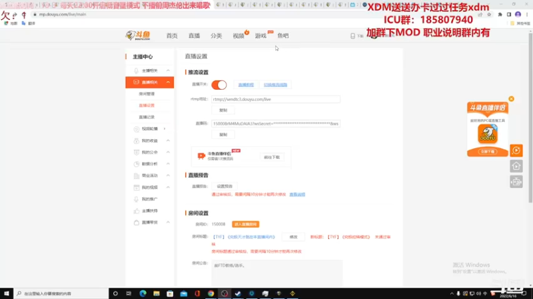The image size is (533, 299).
Task: Click the shopping bag icon beside 直播带货
Action: [137, 223]
